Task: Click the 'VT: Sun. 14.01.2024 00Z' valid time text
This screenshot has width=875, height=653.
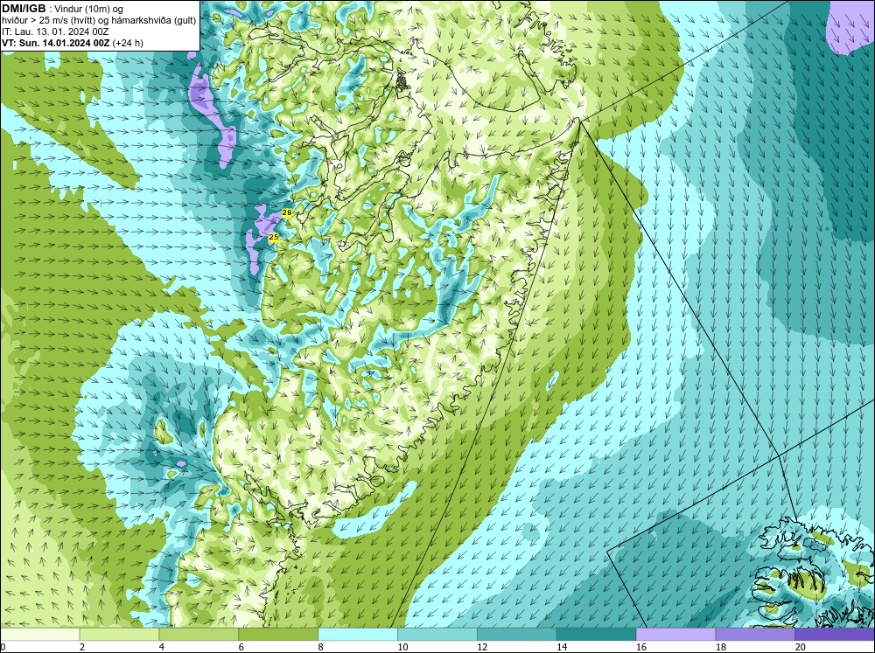Action: point(56,43)
